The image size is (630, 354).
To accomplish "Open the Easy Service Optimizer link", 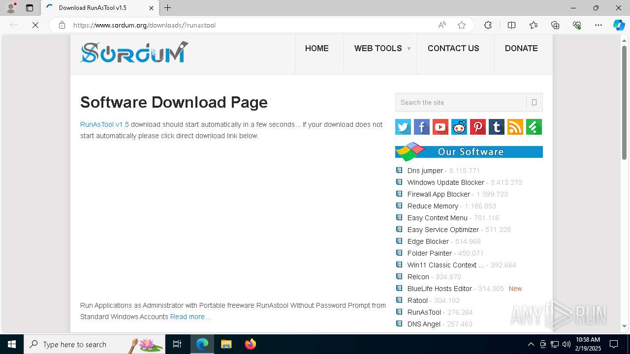I will (x=443, y=230).
